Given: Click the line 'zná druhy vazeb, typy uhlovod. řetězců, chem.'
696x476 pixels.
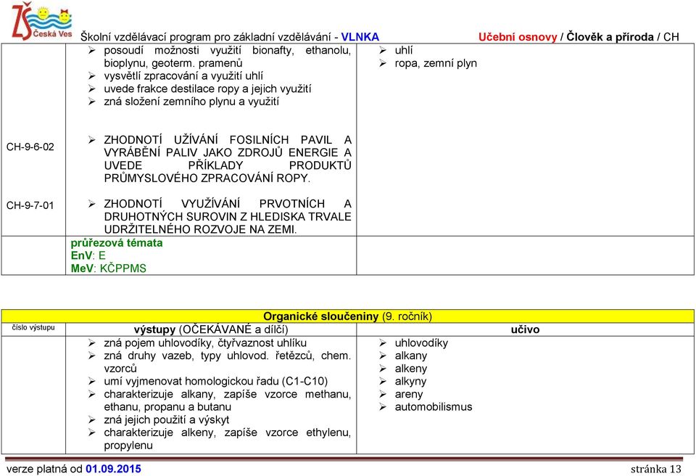Looking at the screenshot, I should pos(227,356).
